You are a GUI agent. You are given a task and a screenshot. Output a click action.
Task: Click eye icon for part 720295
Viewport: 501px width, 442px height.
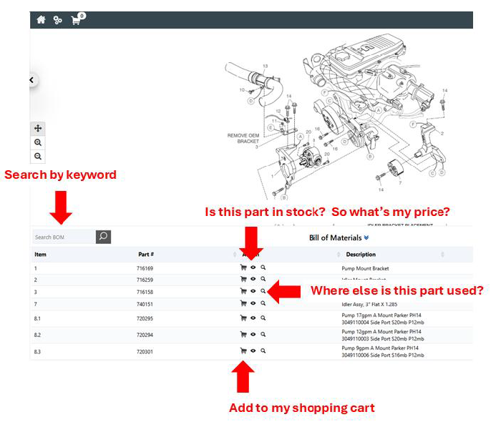tap(253, 318)
